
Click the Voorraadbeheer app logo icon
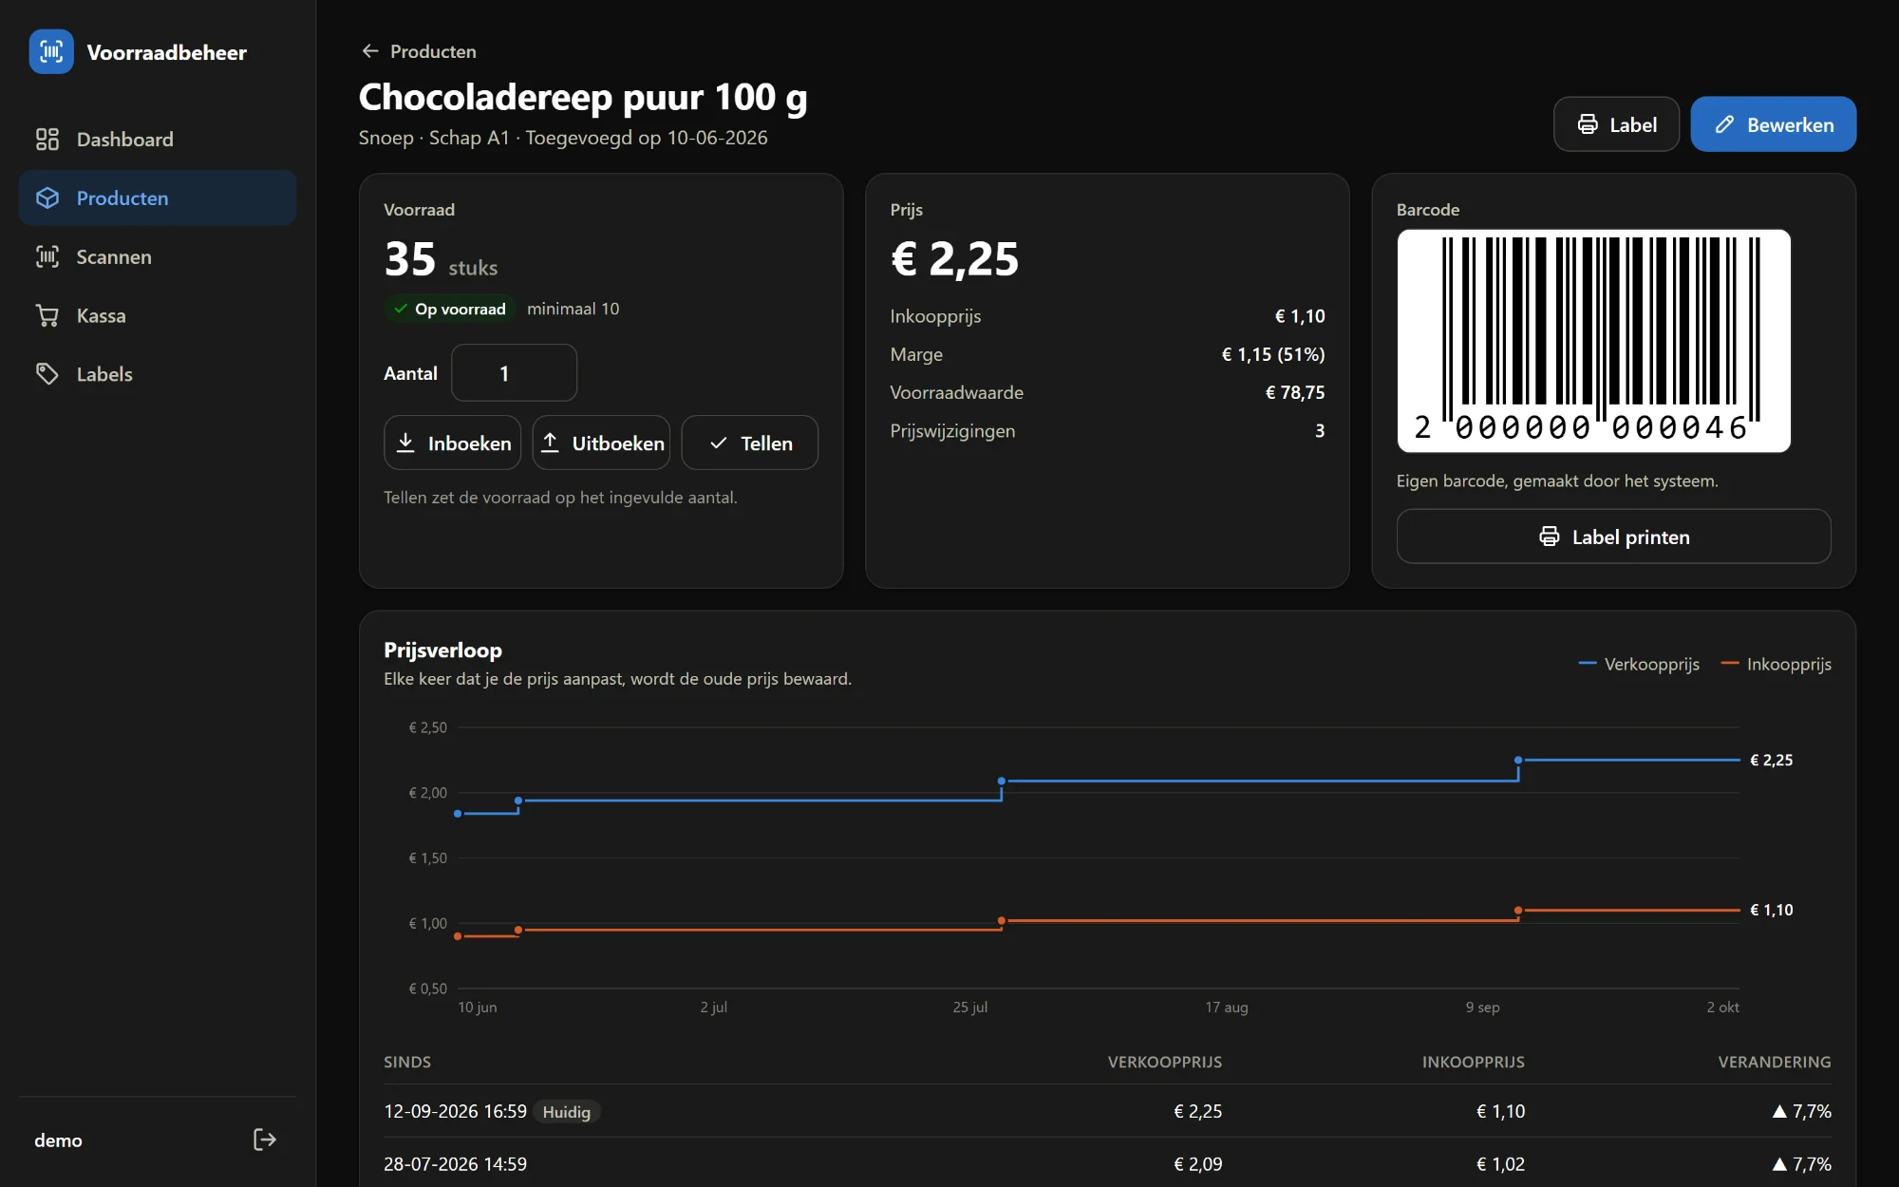pos(51,51)
